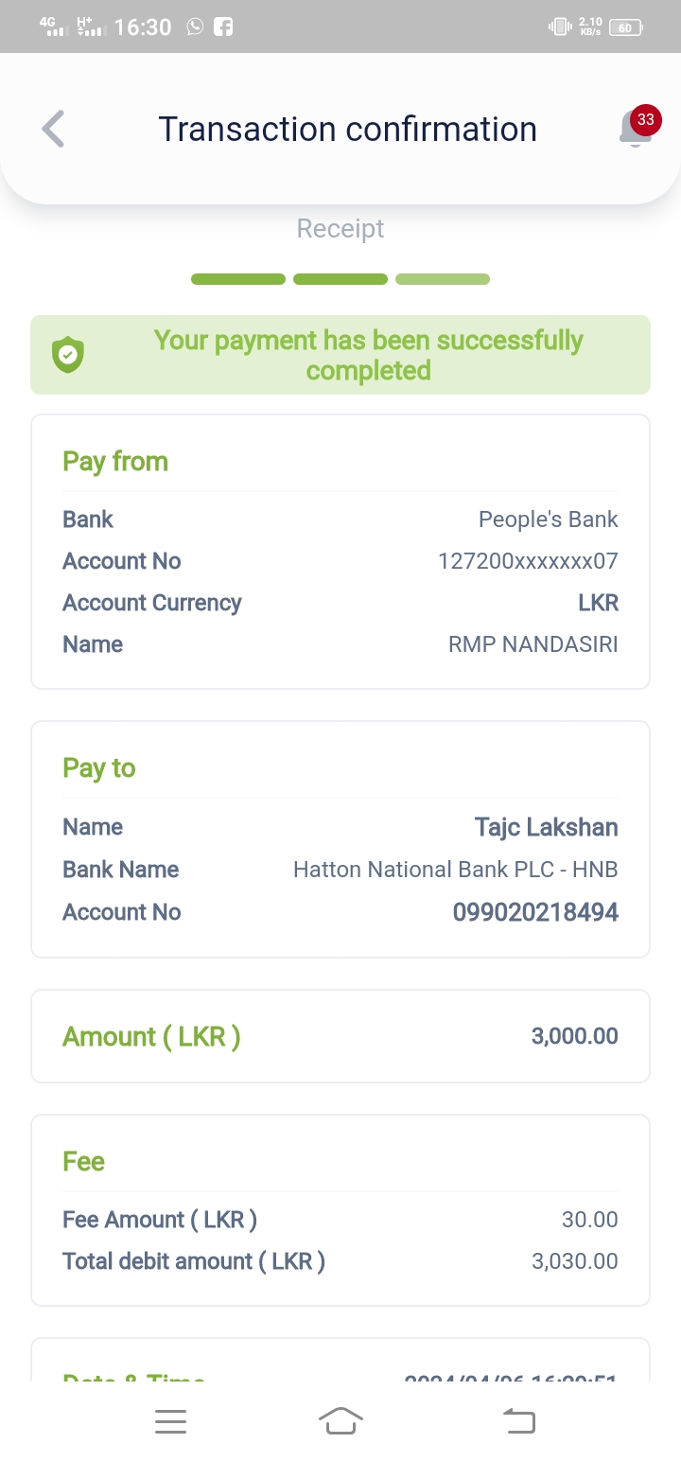This screenshot has height=1461, width=681.
Task: Tap the battery indicator icon
Action: coord(626,26)
